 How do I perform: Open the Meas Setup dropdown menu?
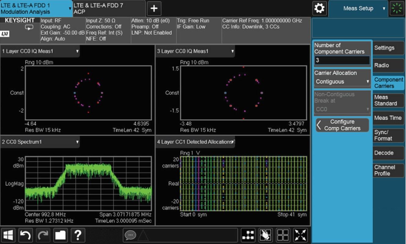(x=358, y=9)
